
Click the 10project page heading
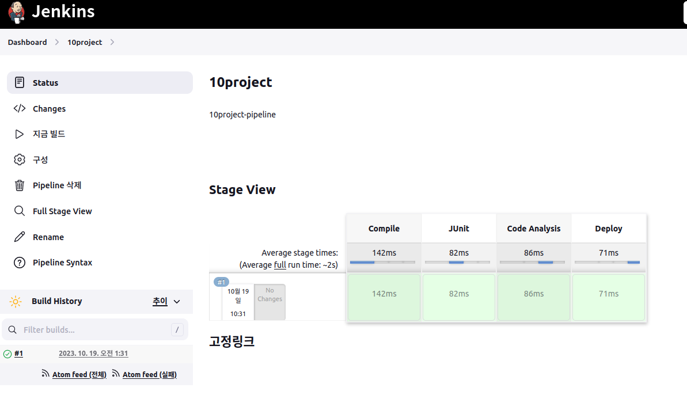(241, 82)
